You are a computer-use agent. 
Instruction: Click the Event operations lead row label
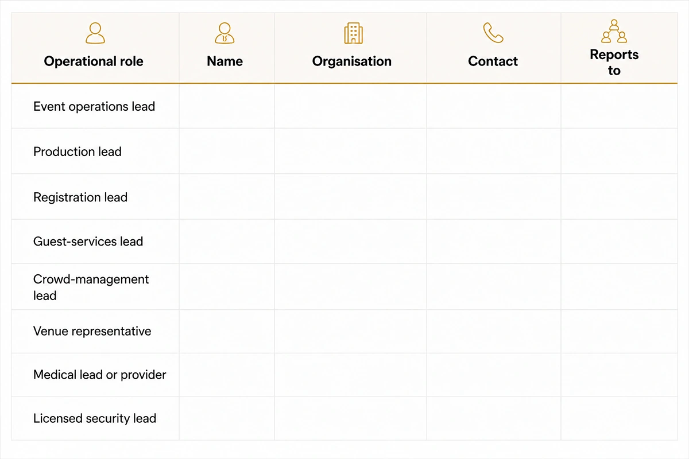point(94,107)
